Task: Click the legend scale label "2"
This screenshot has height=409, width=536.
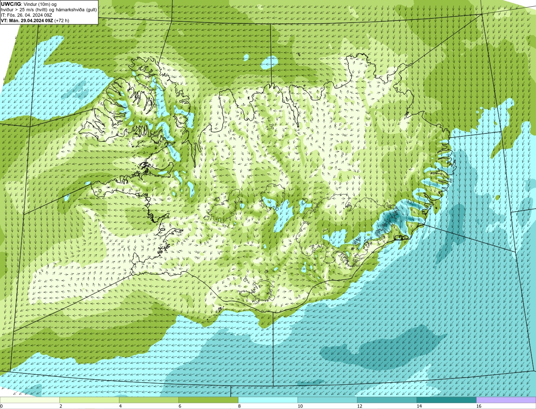Action: tap(61, 406)
